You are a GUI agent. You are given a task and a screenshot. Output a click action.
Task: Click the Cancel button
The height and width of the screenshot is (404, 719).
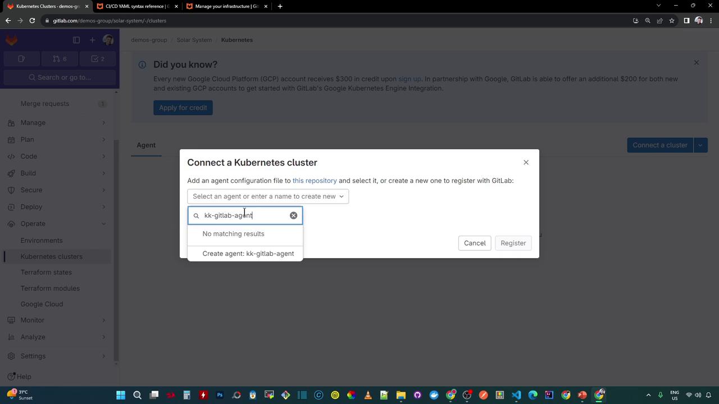pyautogui.click(x=475, y=243)
